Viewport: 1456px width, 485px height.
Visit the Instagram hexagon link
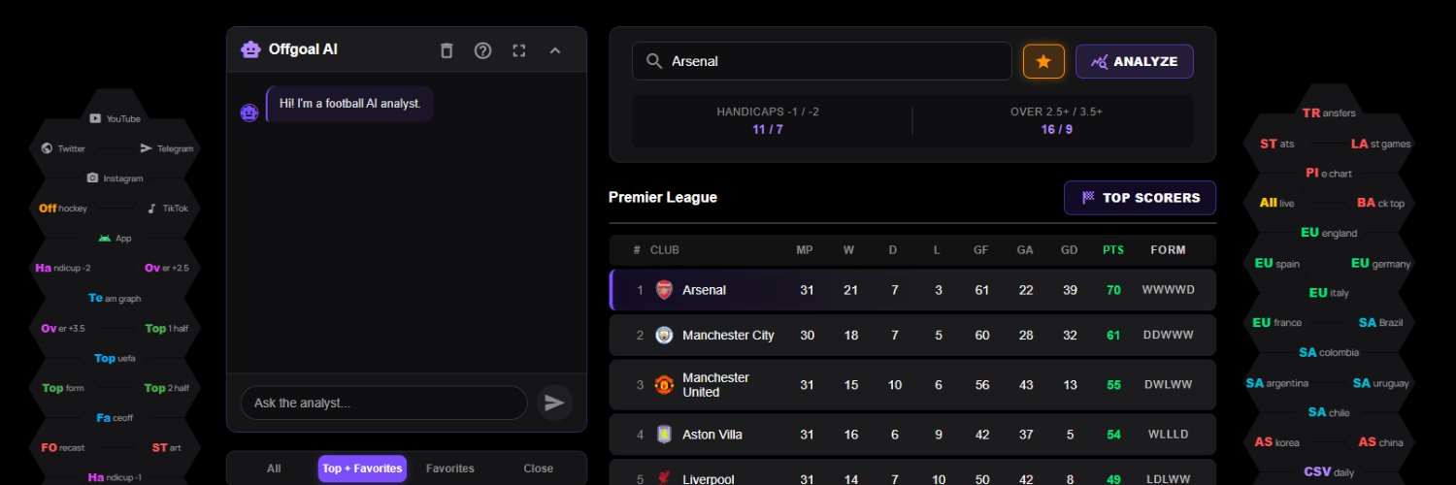[116, 178]
